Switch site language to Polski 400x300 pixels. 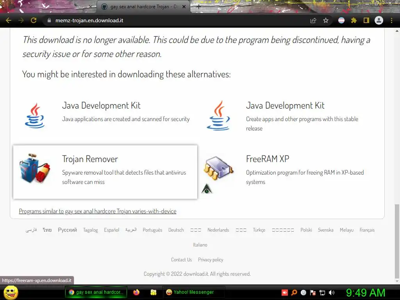pos(306,230)
